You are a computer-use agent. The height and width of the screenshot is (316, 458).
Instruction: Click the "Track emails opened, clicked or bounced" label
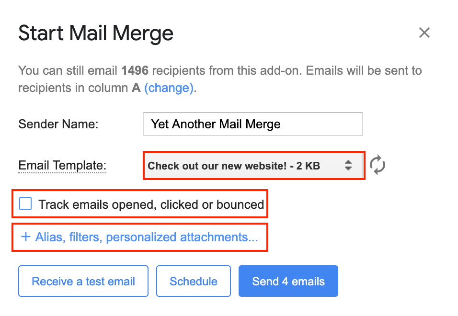tap(151, 205)
